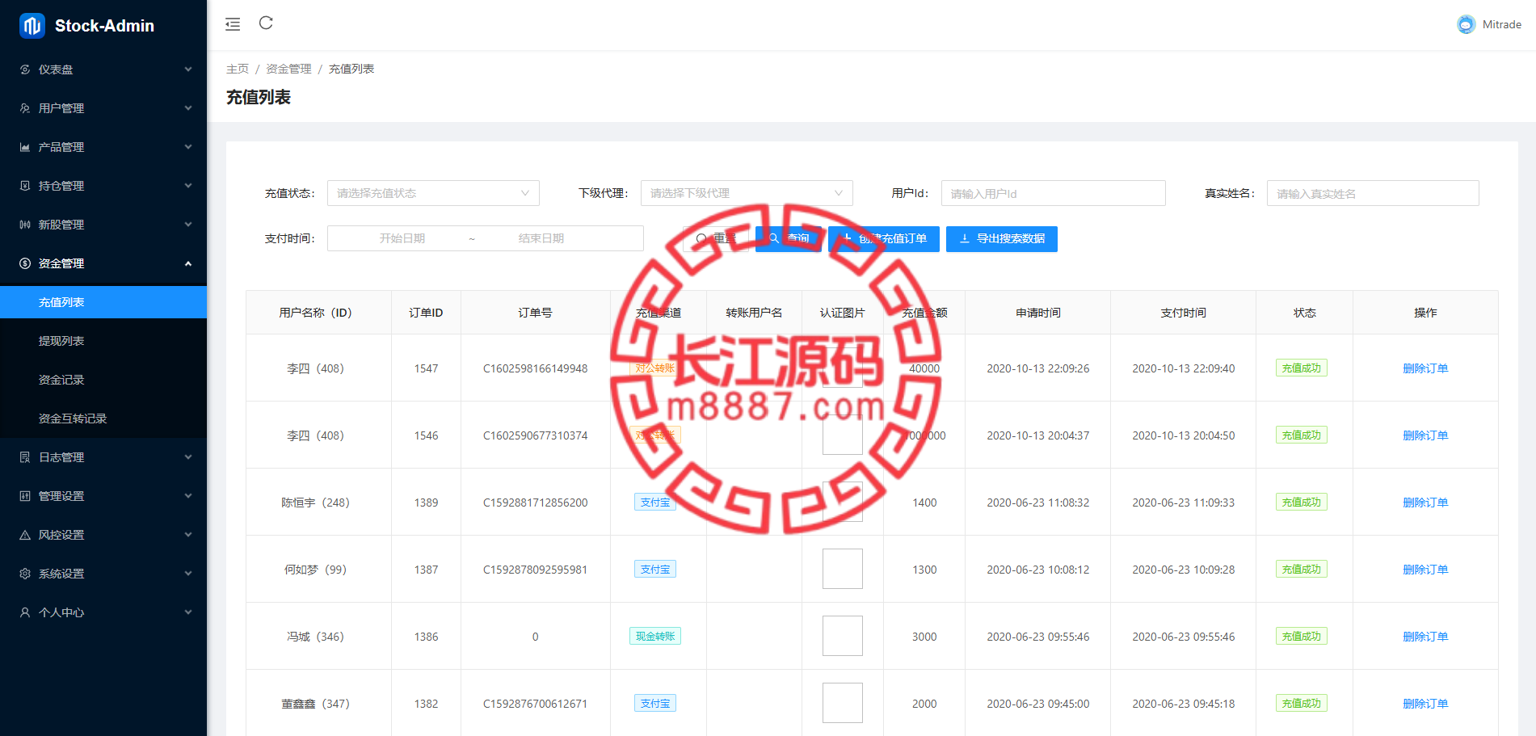Open the 认证图片 thumbnail for order 1382
This screenshot has height=736, width=1536.
(x=843, y=703)
